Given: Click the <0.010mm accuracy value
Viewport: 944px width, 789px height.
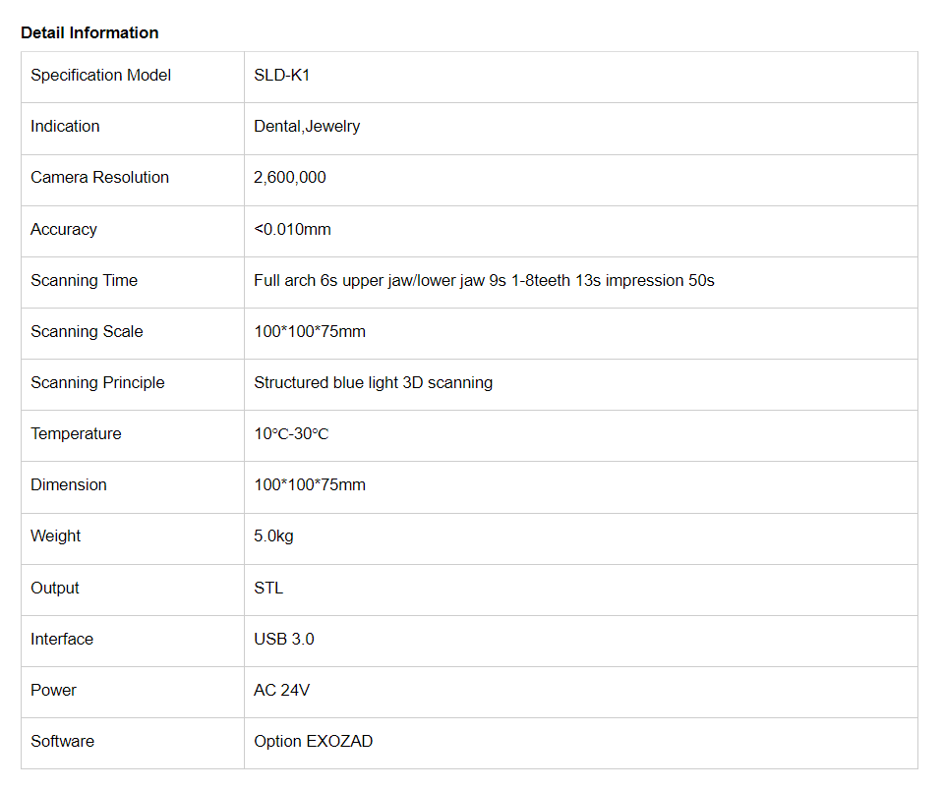Looking at the screenshot, I should point(292,229).
